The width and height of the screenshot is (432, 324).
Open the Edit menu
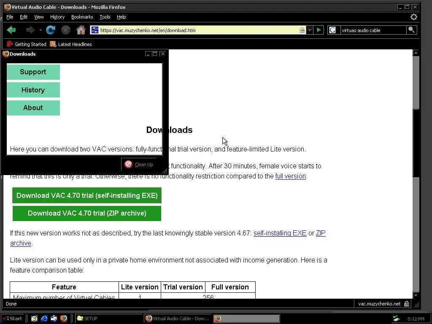coord(24,17)
